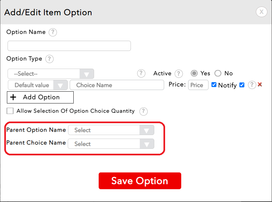Toggle checkbox left of Notify label

coord(214,85)
